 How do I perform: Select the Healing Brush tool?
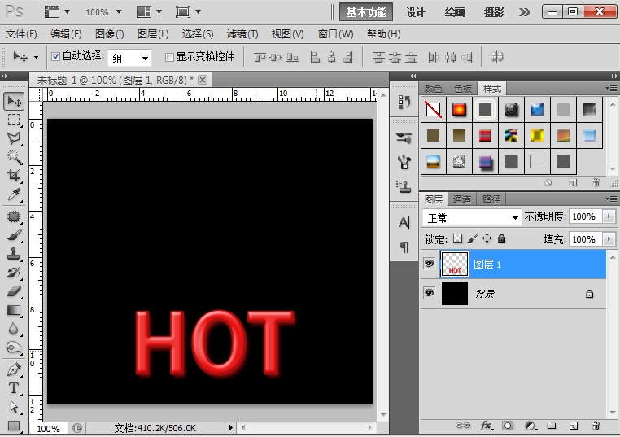(x=14, y=216)
